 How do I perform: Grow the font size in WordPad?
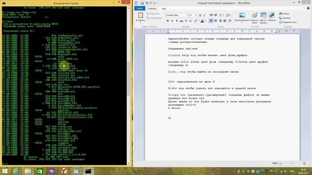point(200,15)
